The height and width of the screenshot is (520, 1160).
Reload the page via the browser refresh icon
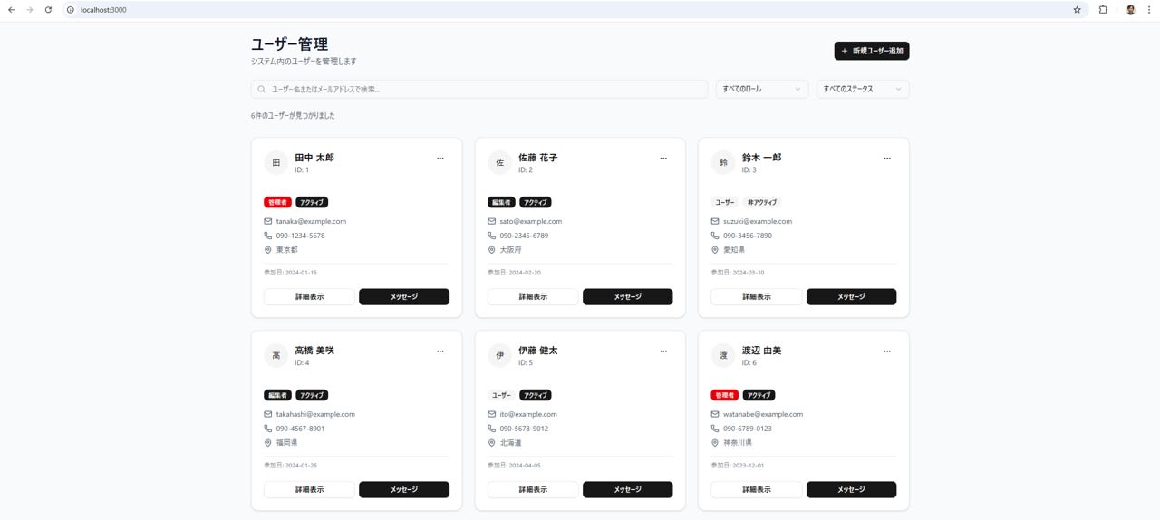(48, 10)
